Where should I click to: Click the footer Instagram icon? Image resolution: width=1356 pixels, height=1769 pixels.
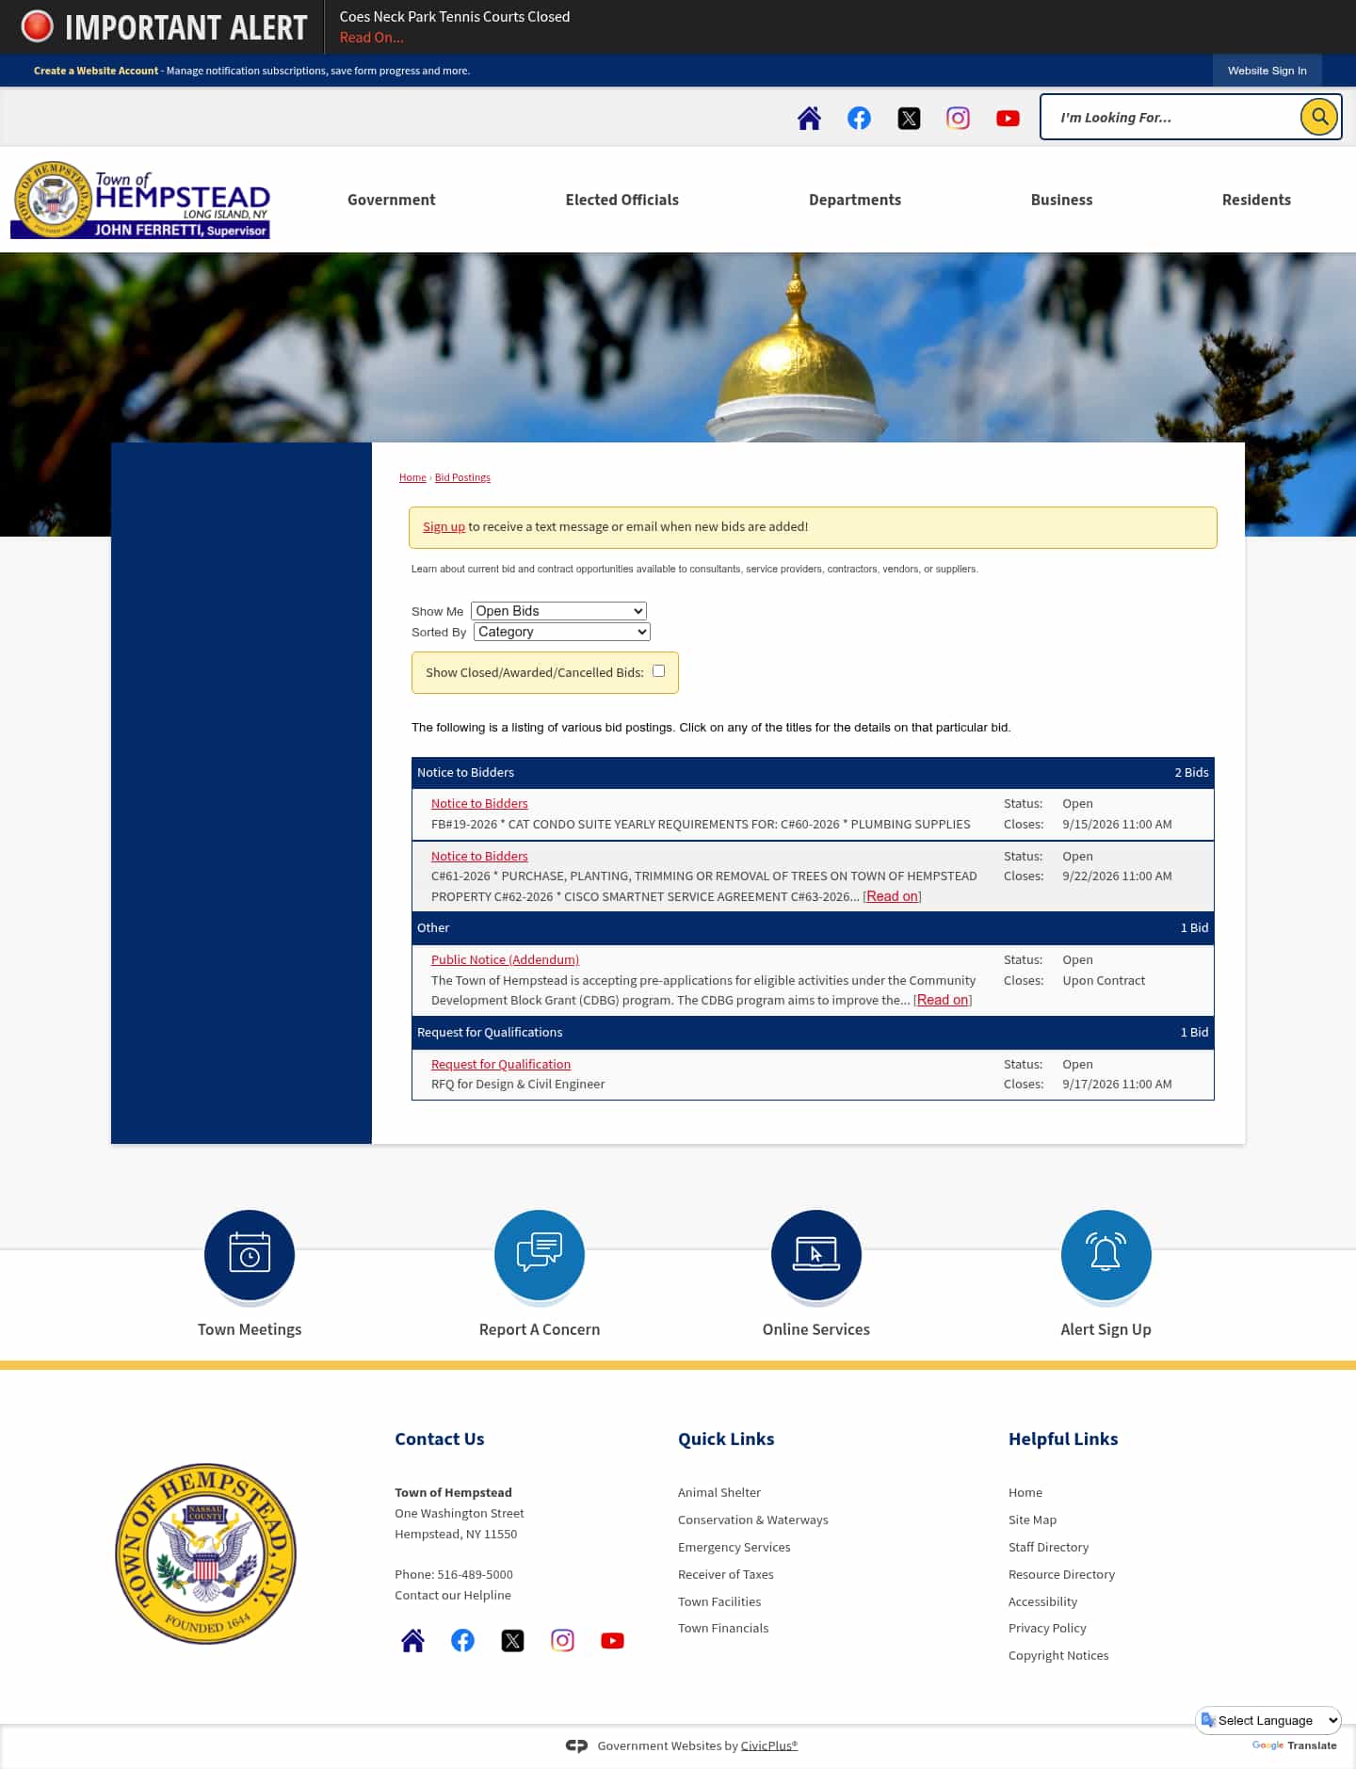click(562, 1640)
